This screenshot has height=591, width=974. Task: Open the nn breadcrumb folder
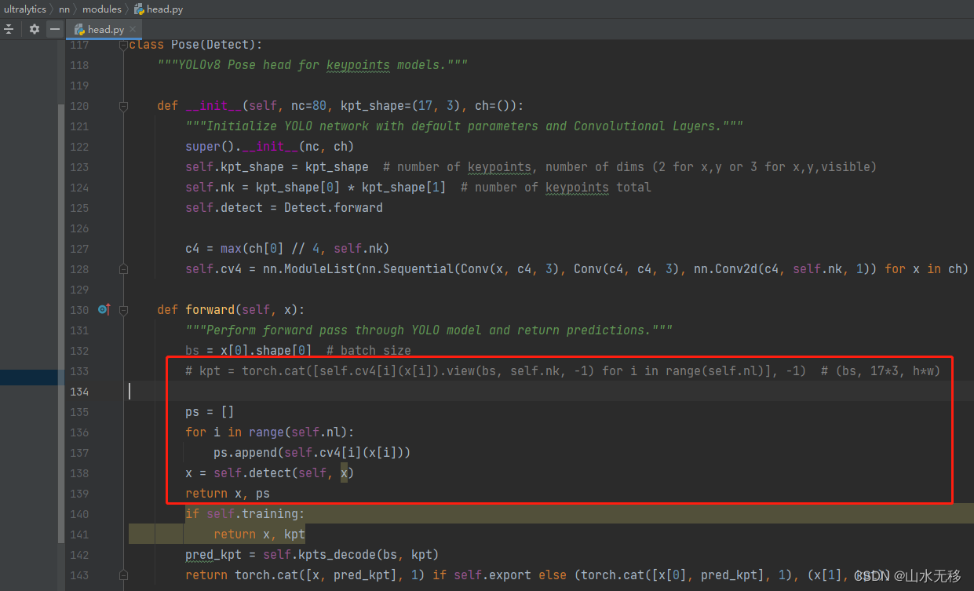[64, 9]
